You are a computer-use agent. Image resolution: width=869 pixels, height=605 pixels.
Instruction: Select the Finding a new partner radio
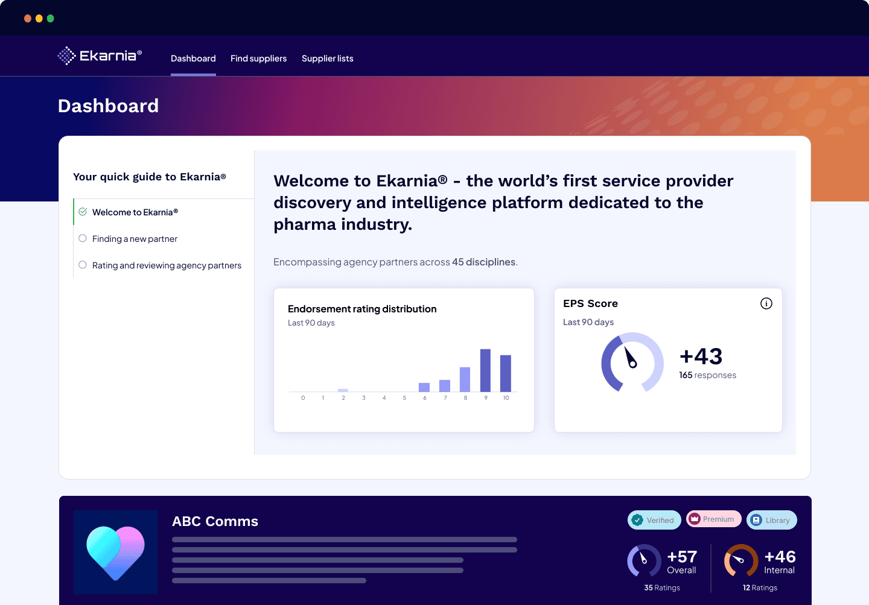(83, 238)
